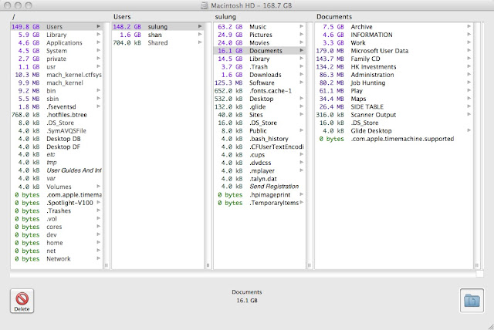Screen dimensions: 494x330
Task: Select the Play folder row
Action: tap(394, 91)
